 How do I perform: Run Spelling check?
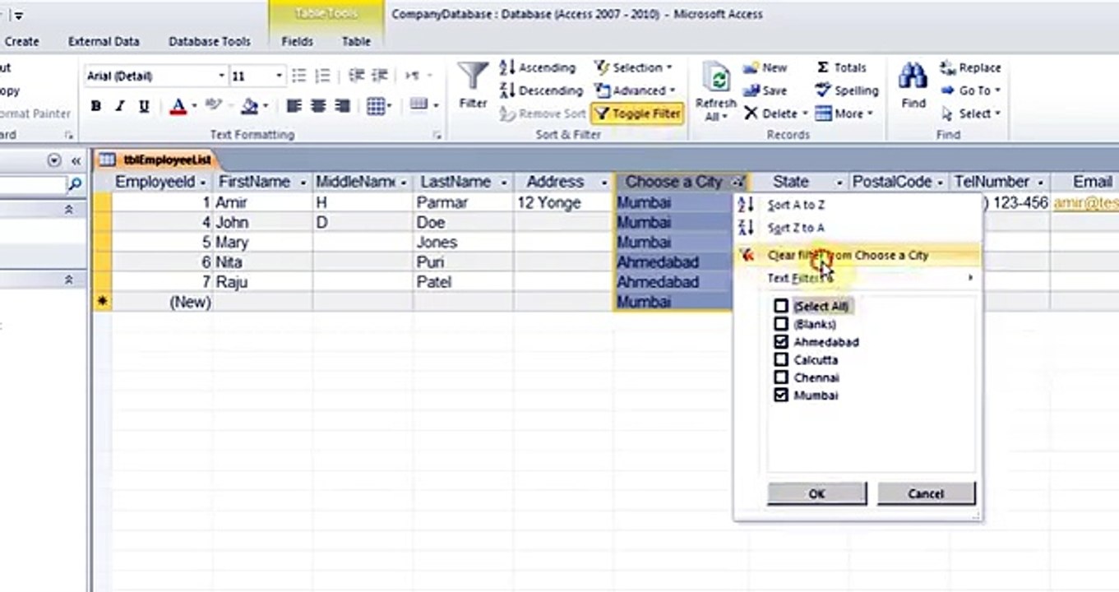[847, 90]
